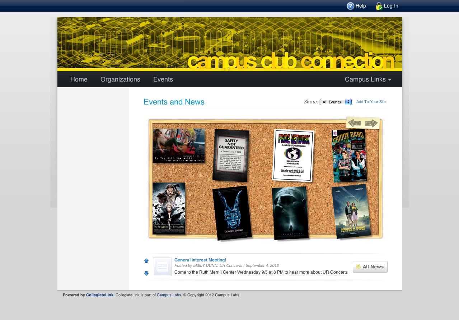The height and width of the screenshot is (320, 459).
Task: Click the right arrow on the corkboard
Action: point(371,124)
